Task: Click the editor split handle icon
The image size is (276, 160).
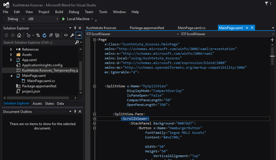Action: point(272,40)
